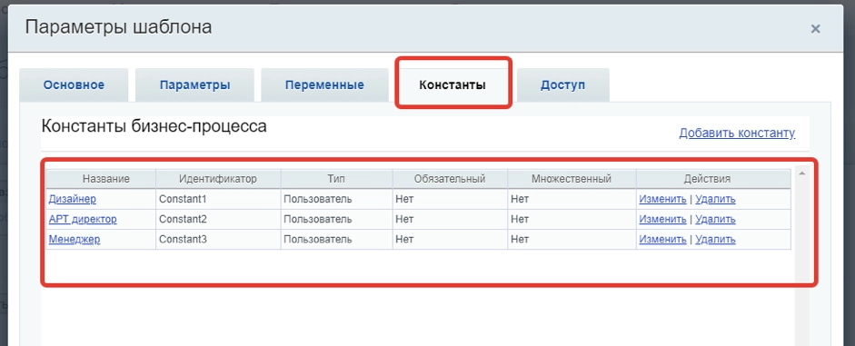Open the Доступ tab
855x346 pixels.
pyautogui.click(x=562, y=85)
